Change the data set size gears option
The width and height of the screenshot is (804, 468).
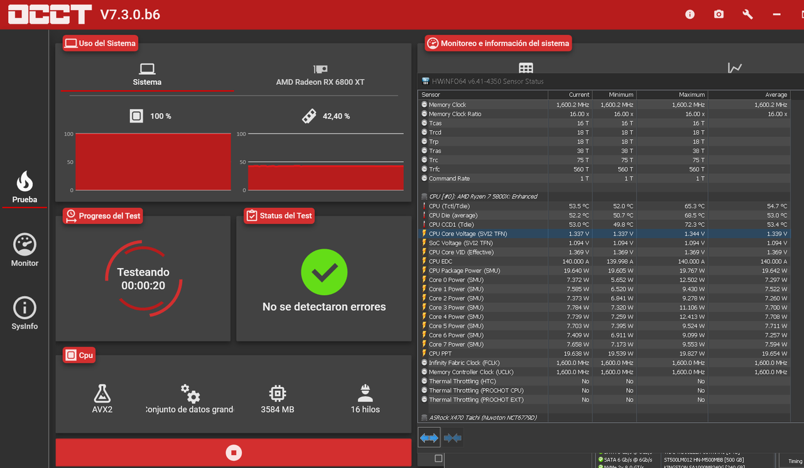(x=190, y=399)
